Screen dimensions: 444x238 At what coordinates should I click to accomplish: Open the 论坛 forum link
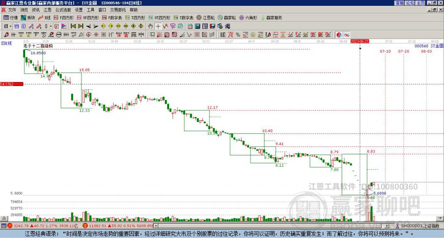click(x=410, y=3)
